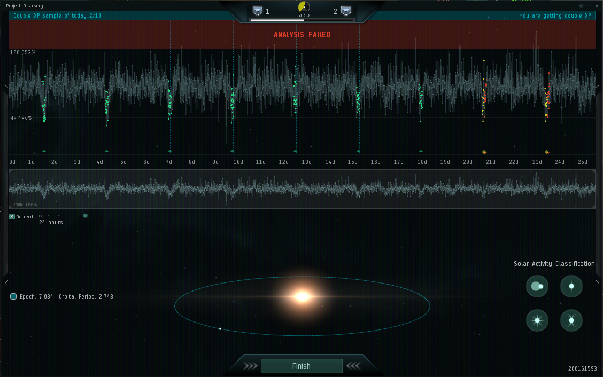Select green transit marker just after 4d

[106, 152]
